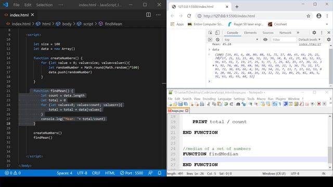
Task: Show the console sidebar in DevTools
Action: coord(210,39)
